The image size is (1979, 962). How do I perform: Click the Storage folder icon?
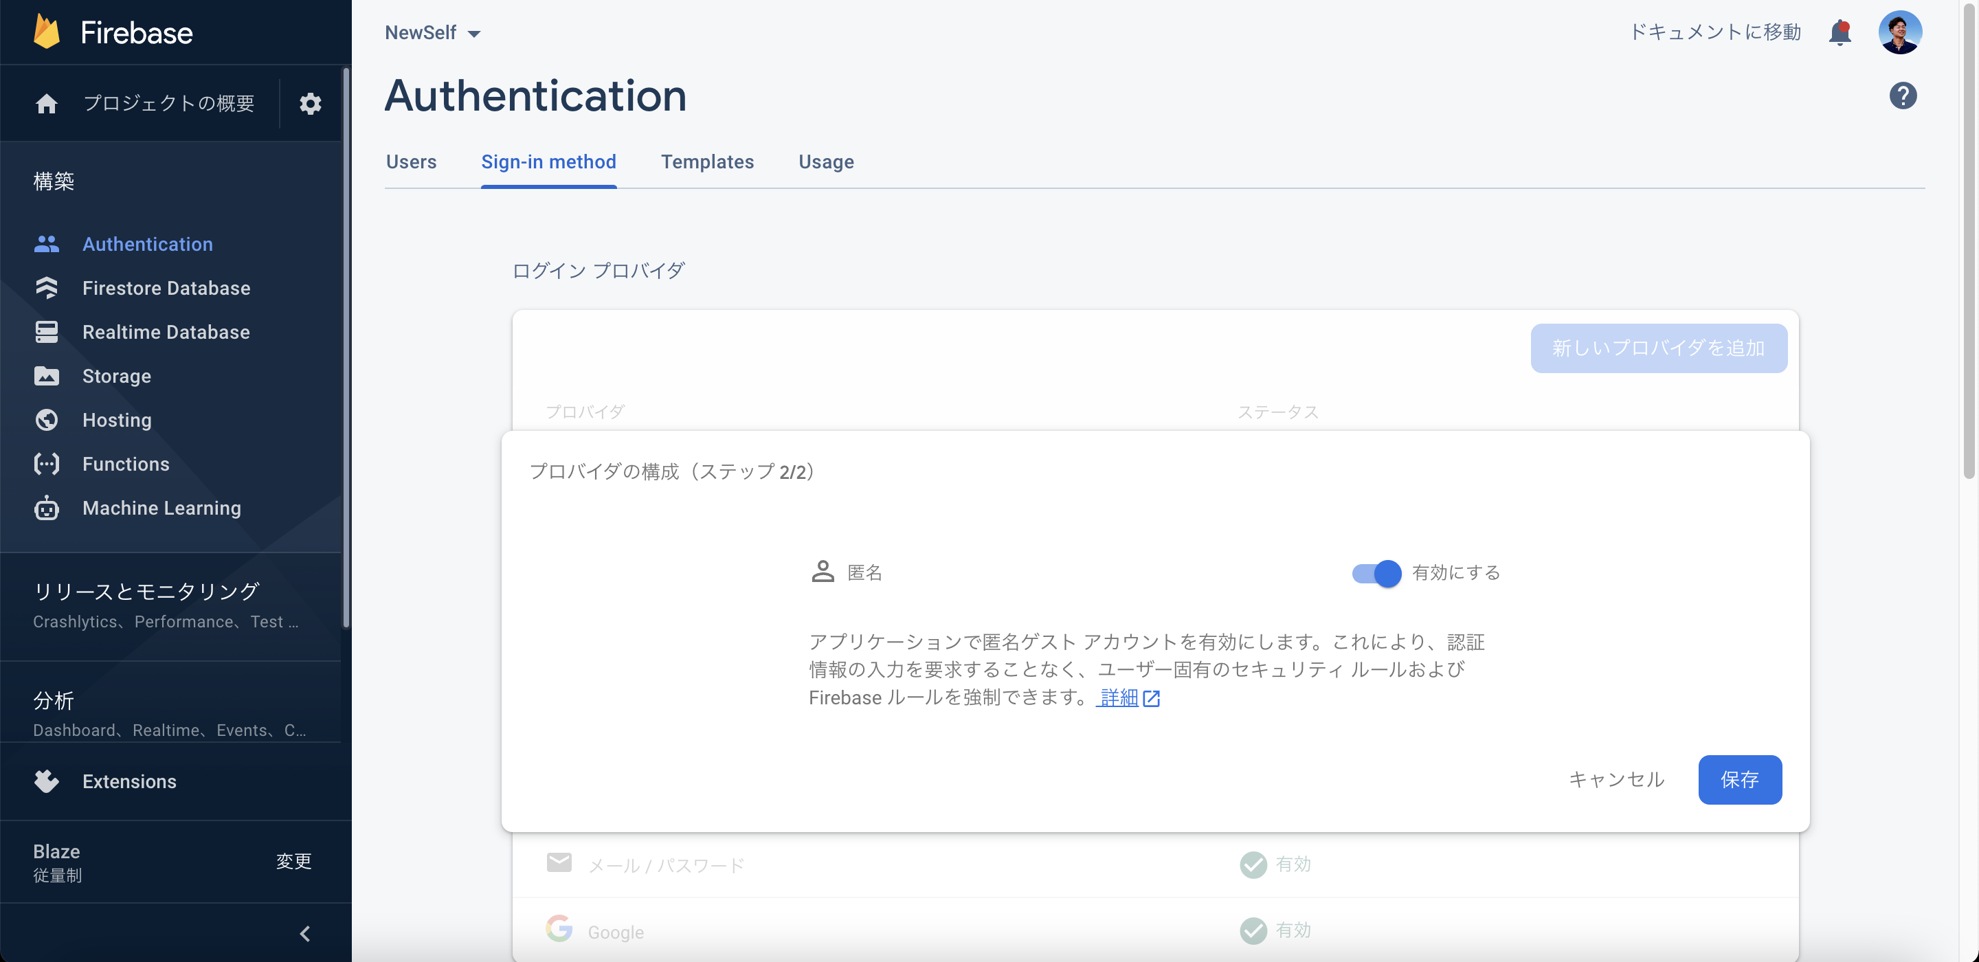[x=46, y=376]
